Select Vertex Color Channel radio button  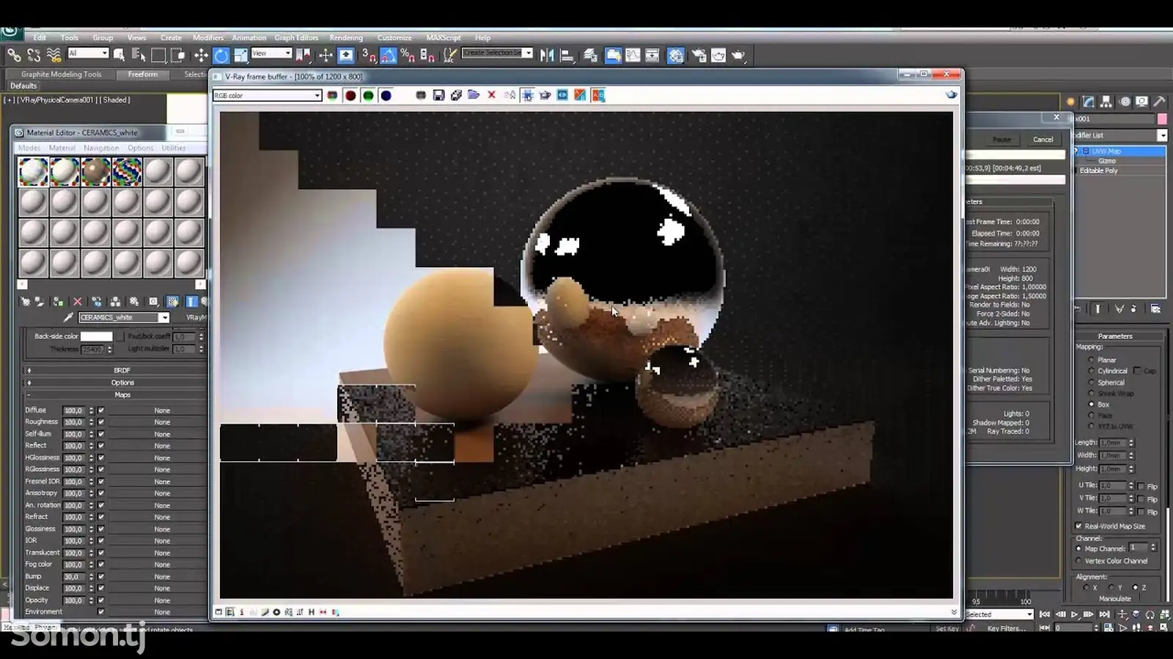1078,562
